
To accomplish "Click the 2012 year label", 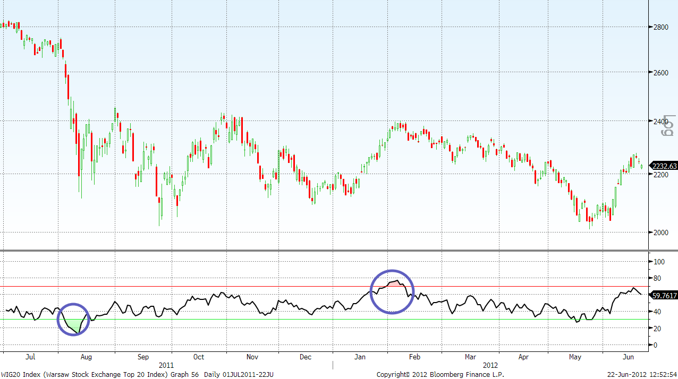I will pyautogui.click(x=490, y=365).
